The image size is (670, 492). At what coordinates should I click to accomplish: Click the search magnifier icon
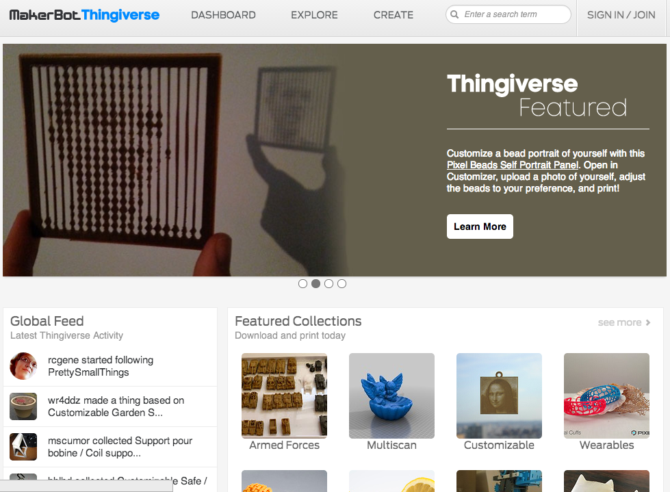[x=454, y=14]
